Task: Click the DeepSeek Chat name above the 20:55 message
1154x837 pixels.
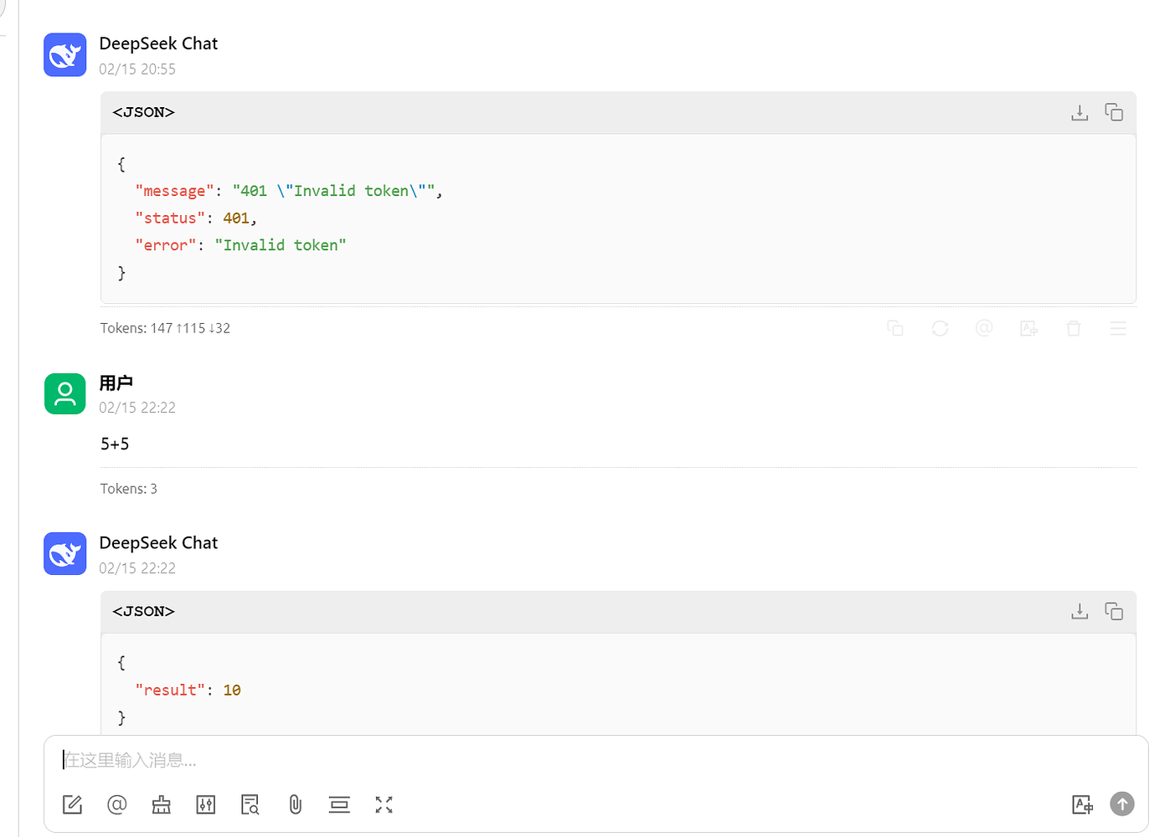Action: point(158,44)
